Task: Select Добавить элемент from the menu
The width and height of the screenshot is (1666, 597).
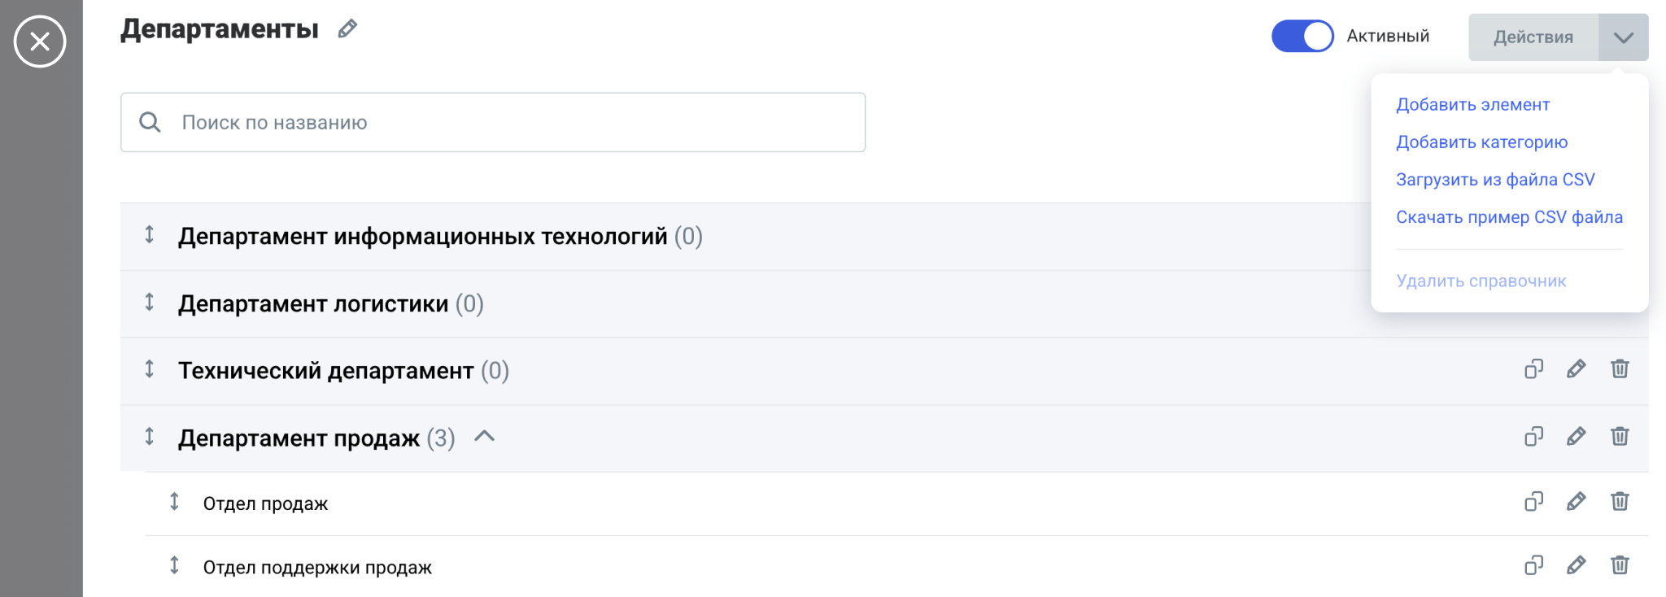Action: (x=1472, y=105)
